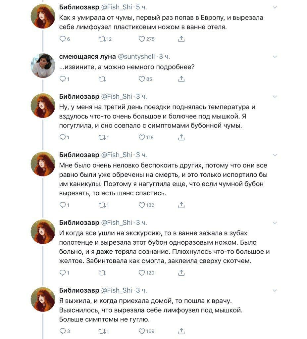307x339 pixels.
Task: Reply to the first tweet with 6 replies
Action: pyautogui.click(x=63, y=39)
